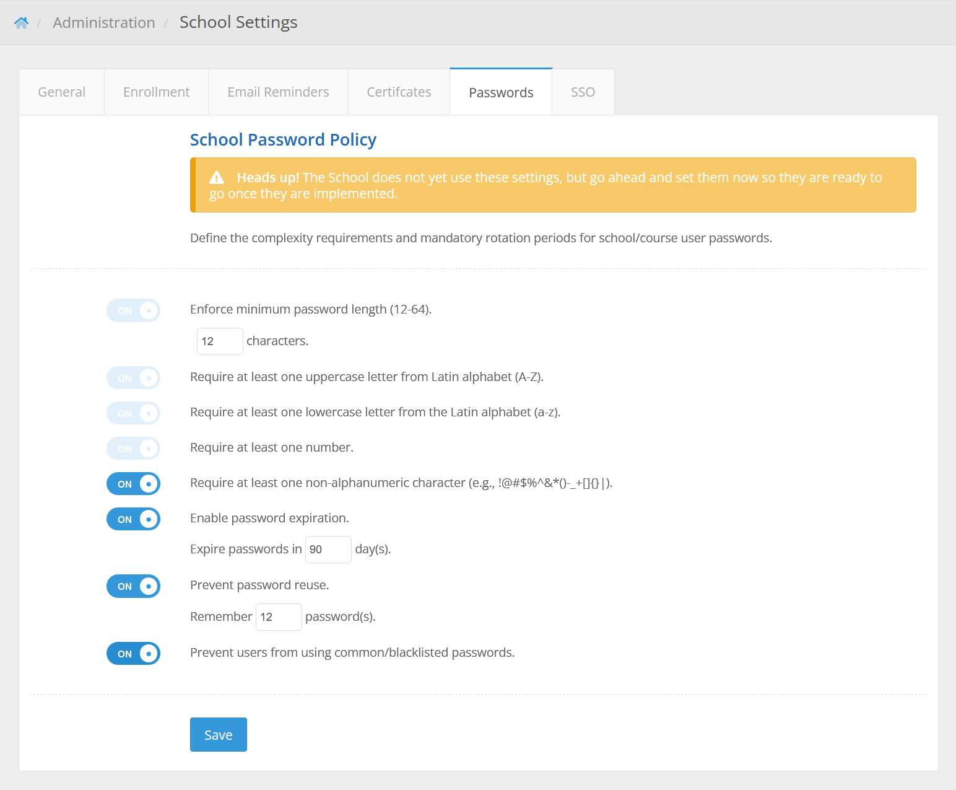
Task: Click the expire passwords days field
Action: [328, 550]
